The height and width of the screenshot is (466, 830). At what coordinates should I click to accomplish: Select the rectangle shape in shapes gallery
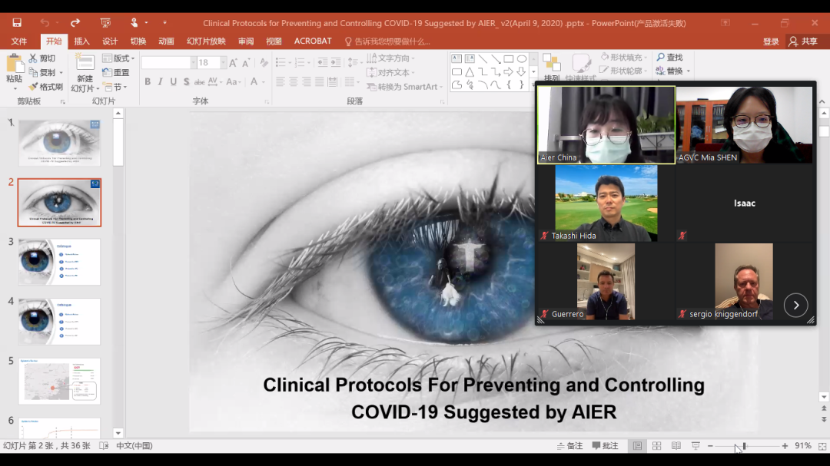(508, 59)
